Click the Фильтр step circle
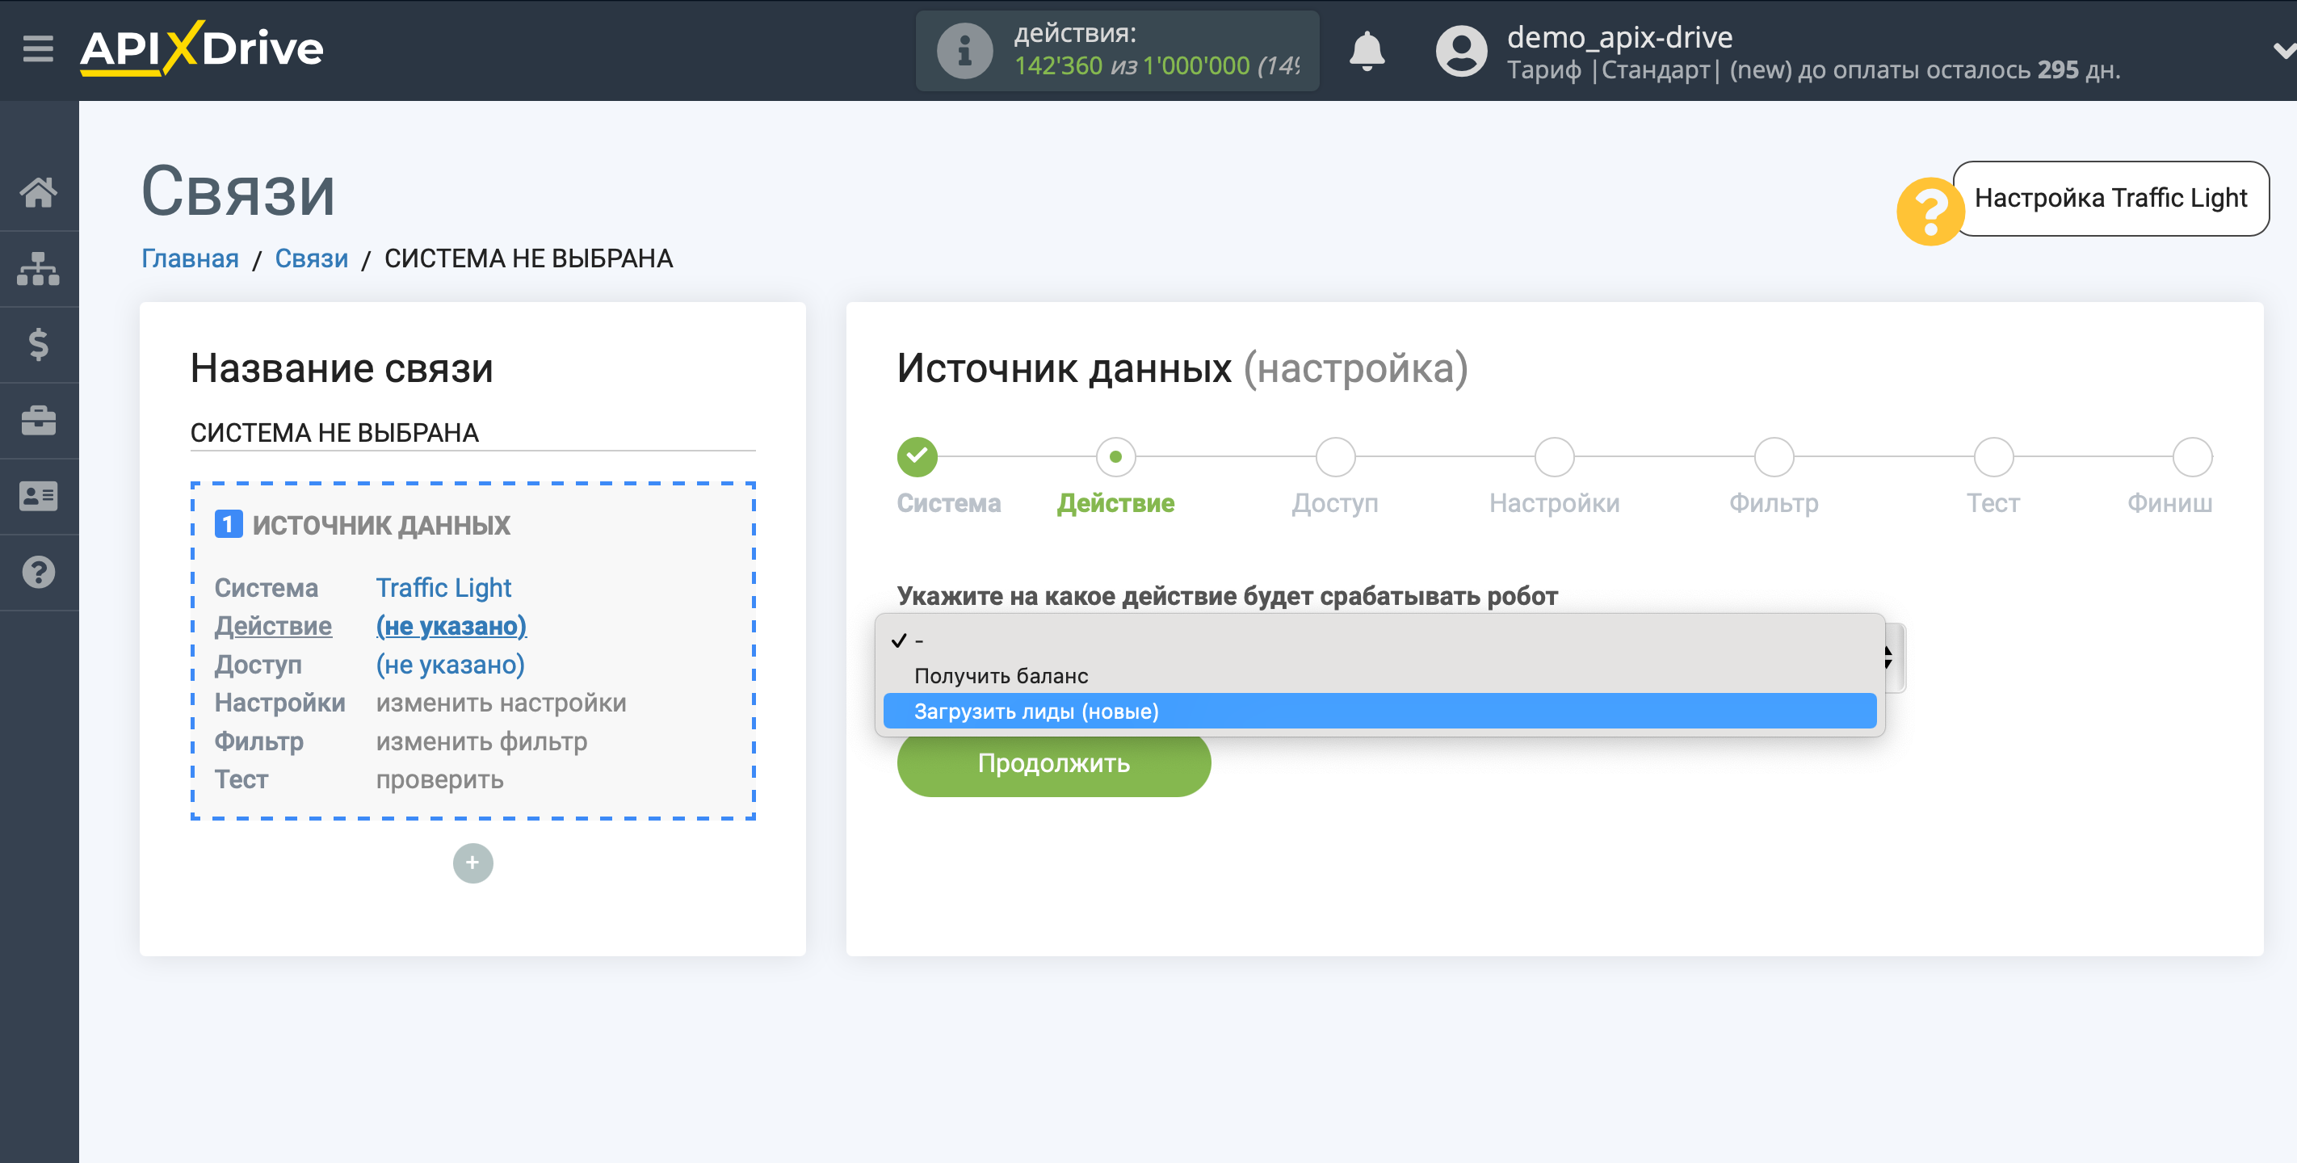This screenshot has height=1163, width=2297. pos(1774,456)
